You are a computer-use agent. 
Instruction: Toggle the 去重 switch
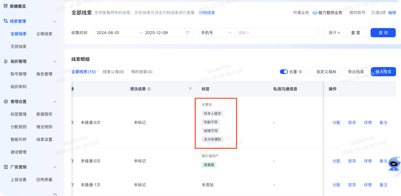coord(284,72)
